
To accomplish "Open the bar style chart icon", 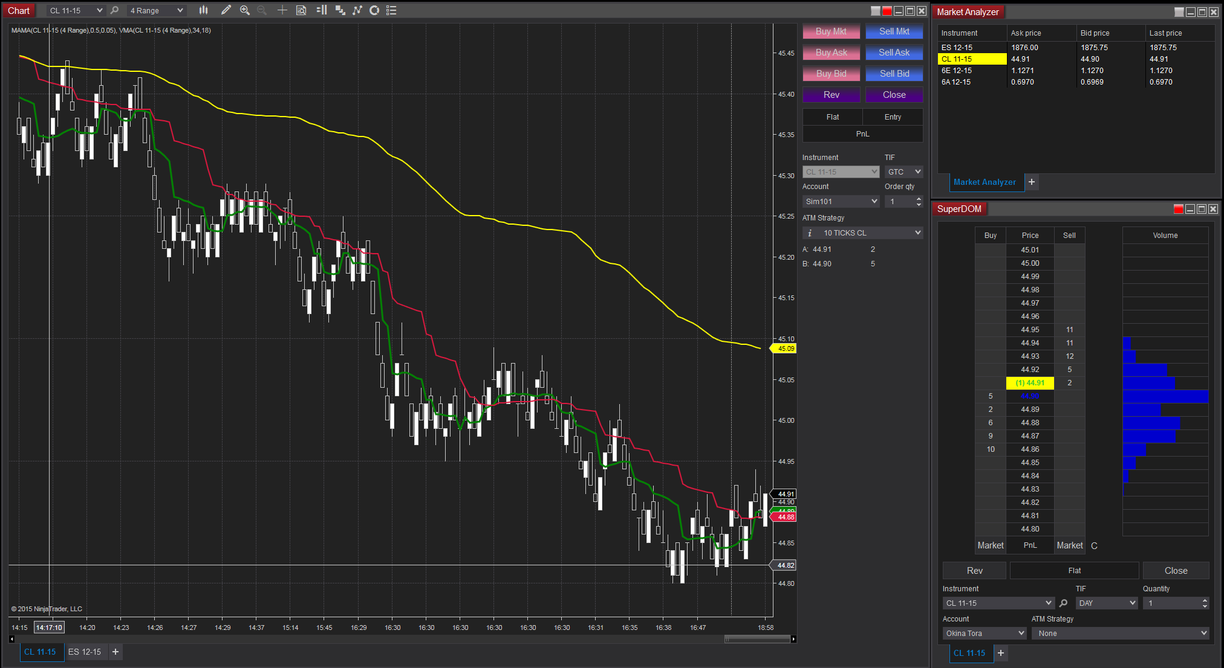I will pyautogui.click(x=204, y=10).
